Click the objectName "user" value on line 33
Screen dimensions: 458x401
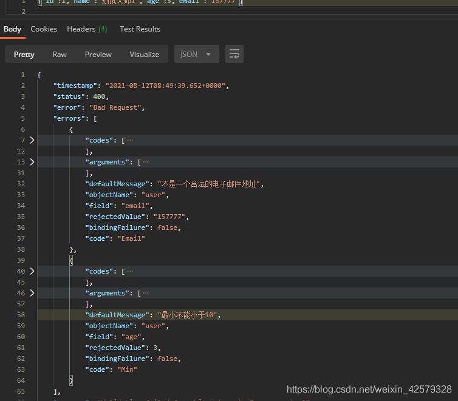pos(153,195)
